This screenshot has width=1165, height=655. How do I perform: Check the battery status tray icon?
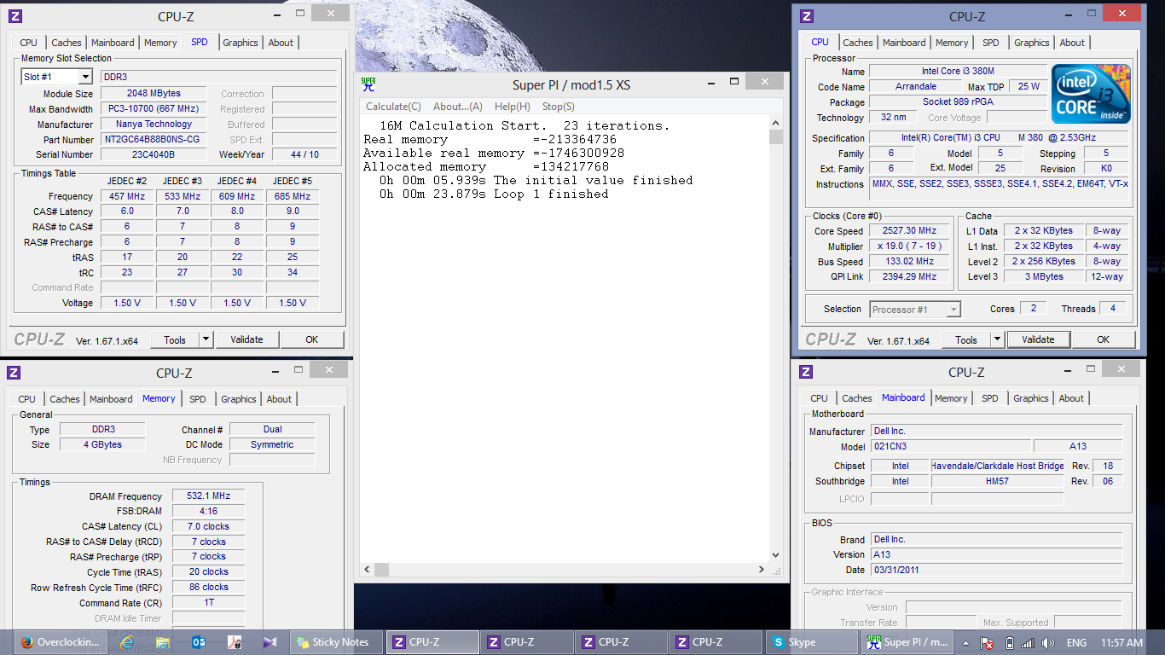[1009, 643]
